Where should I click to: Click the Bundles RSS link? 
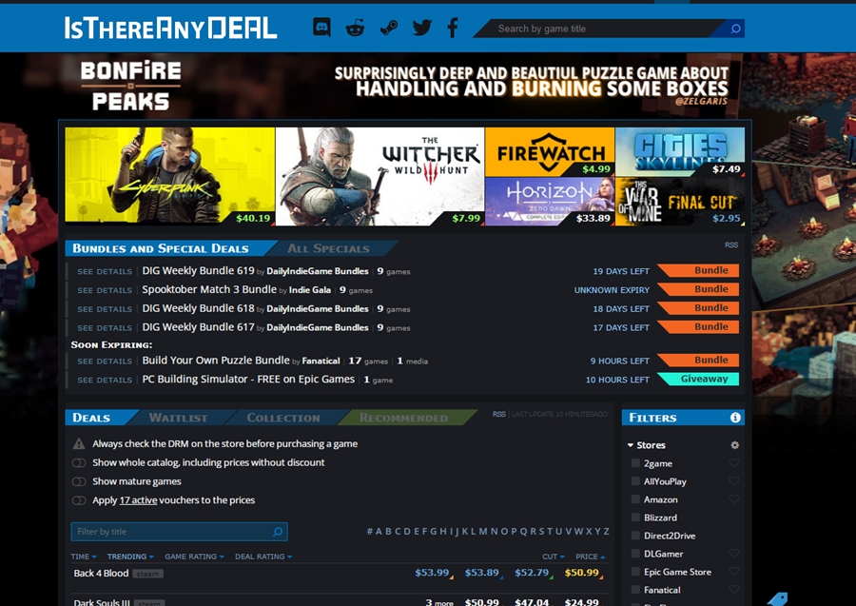tap(731, 245)
